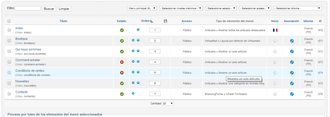
Task: Move Boutique up in order
Action: tap(133, 40)
